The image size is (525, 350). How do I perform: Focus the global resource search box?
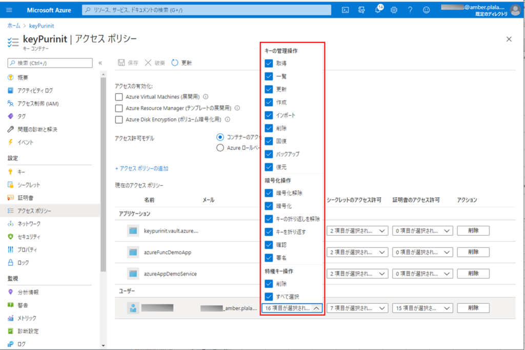click(207, 10)
